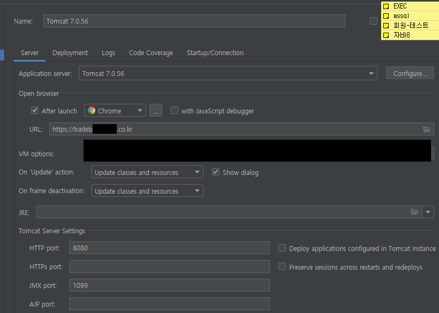Image resolution: width=439 pixels, height=313 pixels.
Task: Click the EXEC note label
Action: pos(400,6)
